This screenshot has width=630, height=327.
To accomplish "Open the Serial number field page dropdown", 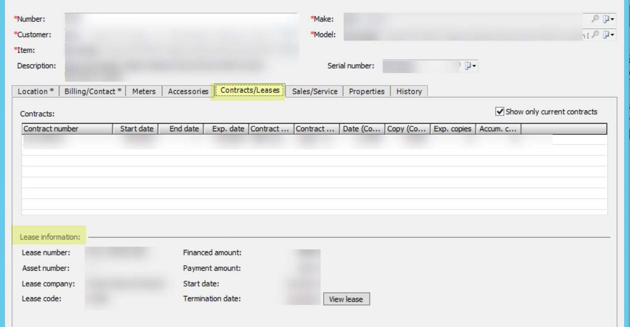I will pos(471,66).
